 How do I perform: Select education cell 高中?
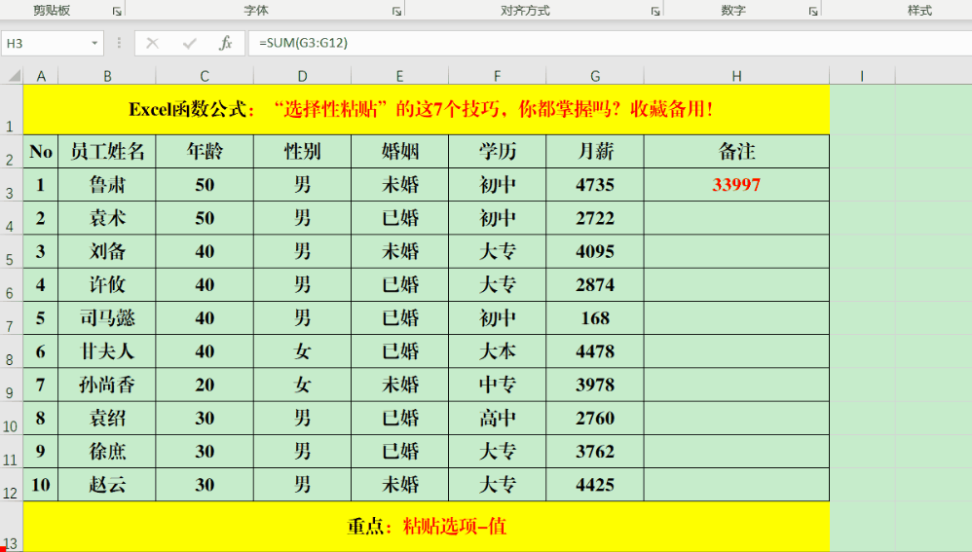tap(497, 419)
